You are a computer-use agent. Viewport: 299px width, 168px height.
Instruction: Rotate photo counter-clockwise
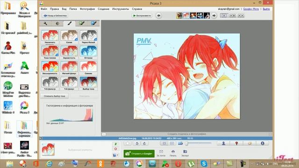137,143
